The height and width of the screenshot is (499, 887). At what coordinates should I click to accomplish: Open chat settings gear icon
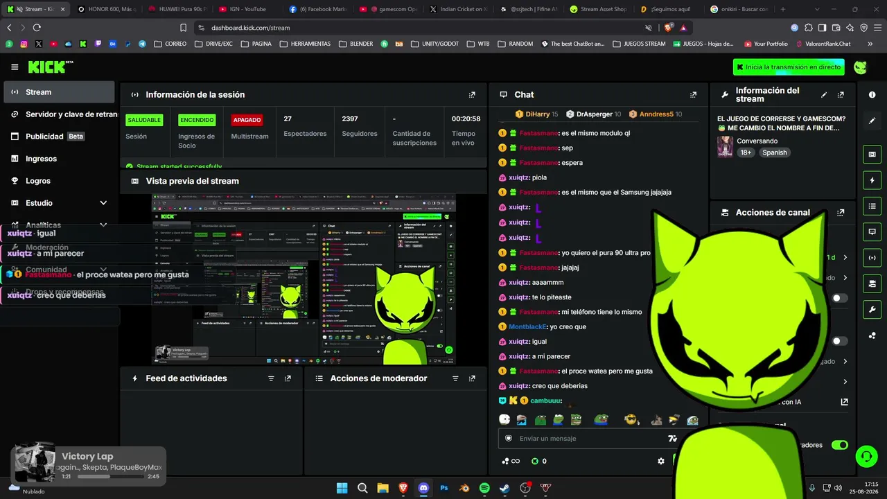[660, 461]
